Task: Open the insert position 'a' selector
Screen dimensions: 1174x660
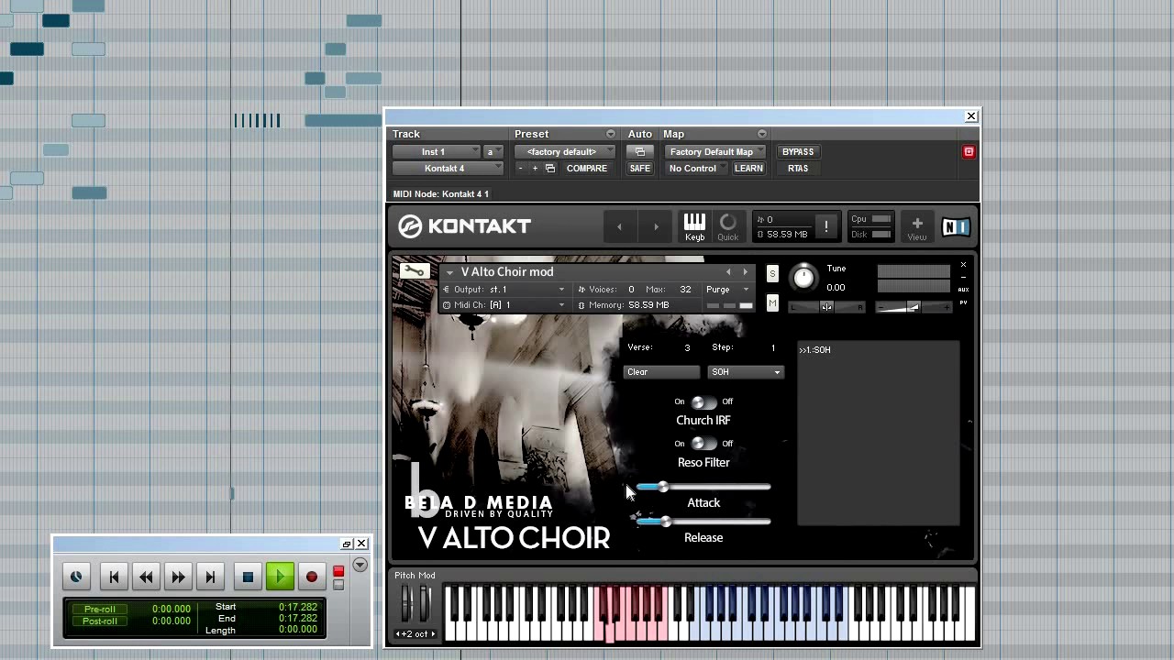Action: tap(493, 152)
